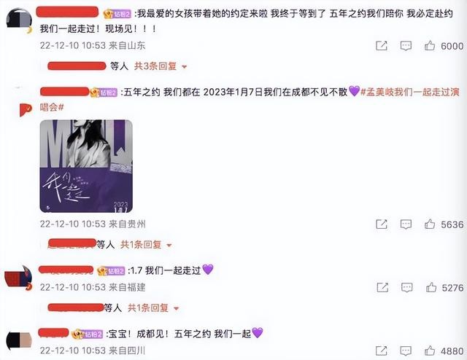The image size is (467, 360).
Task: Open avatar of the 四川 commenter
Action: pyautogui.click(x=19, y=341)
